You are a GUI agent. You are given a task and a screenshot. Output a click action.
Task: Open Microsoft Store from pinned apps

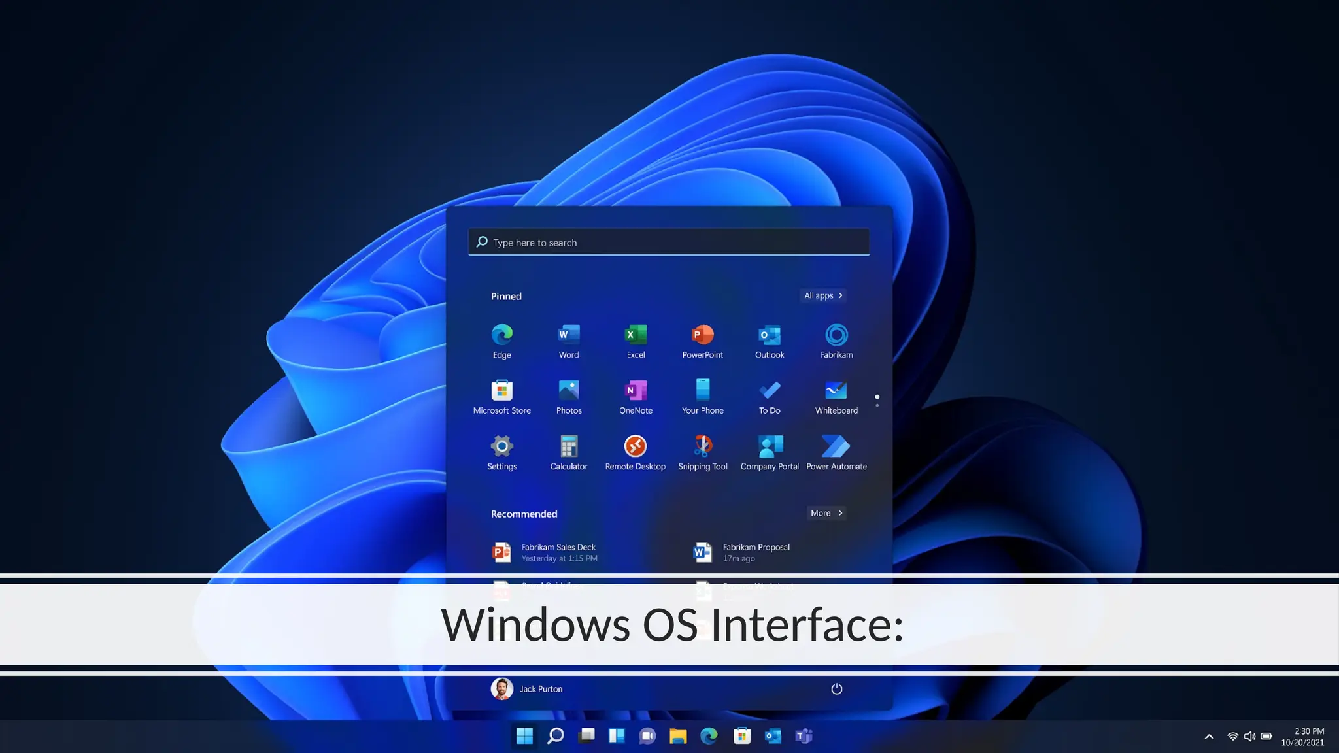click(501, 397)
